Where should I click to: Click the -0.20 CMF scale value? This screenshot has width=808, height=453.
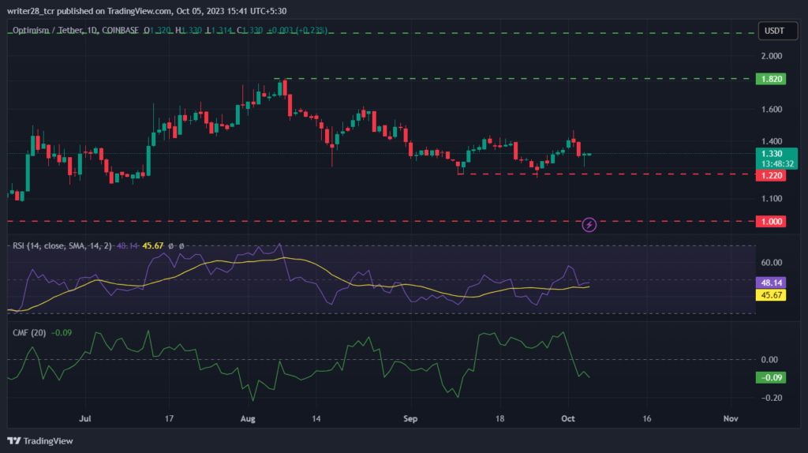[770, 398]
